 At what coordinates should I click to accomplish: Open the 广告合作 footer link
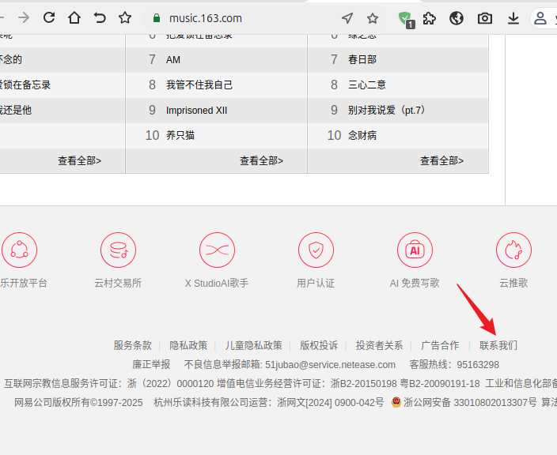pos(440,345)
